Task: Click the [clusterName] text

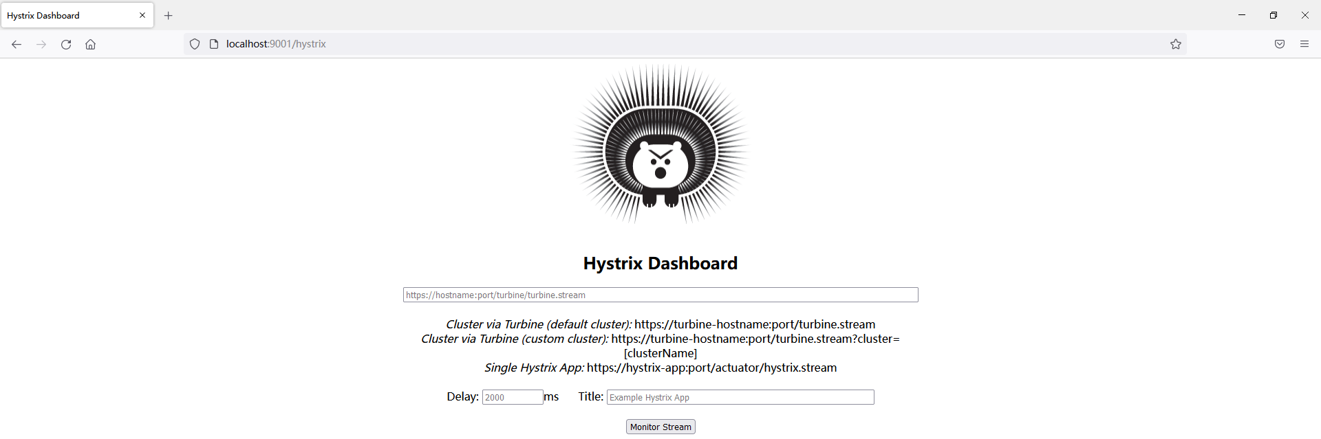Action: pyautogui.click(x=660, y=353)
